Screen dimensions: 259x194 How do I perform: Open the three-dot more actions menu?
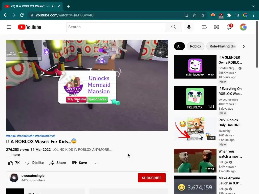(x=95, y=163)
